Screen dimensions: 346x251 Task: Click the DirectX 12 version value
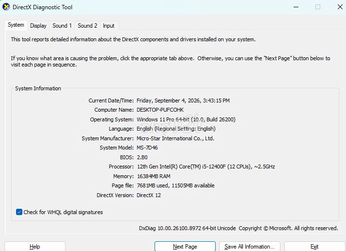(149, 195)
